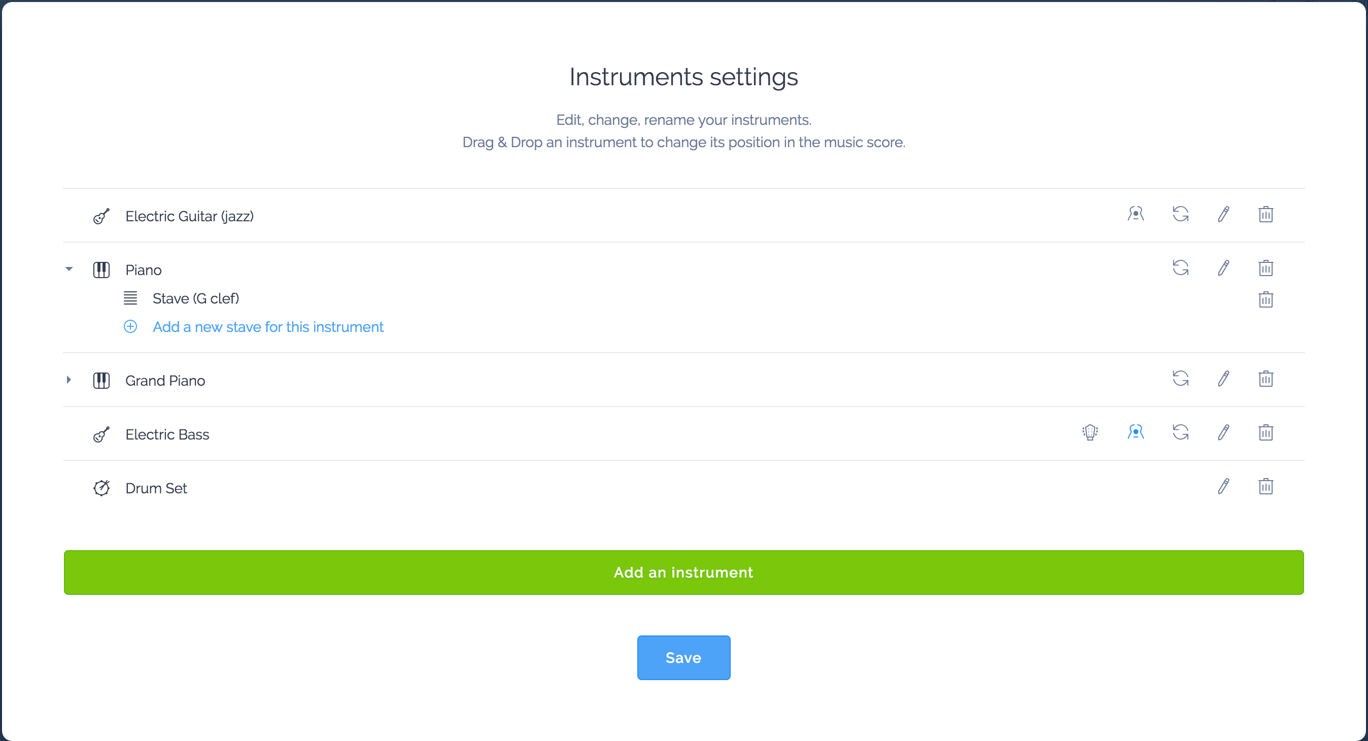Open Electric Bass tuning settings icon
Viewport: 1368px width, 741px height.
click(x=1090, y=432)
